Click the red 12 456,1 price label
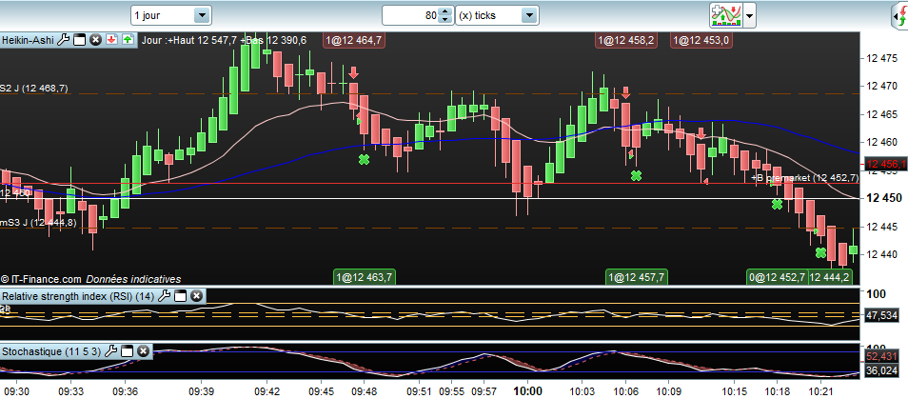This screenshot has width=908, height=399. pyautogui.click(x=885, y=165)
